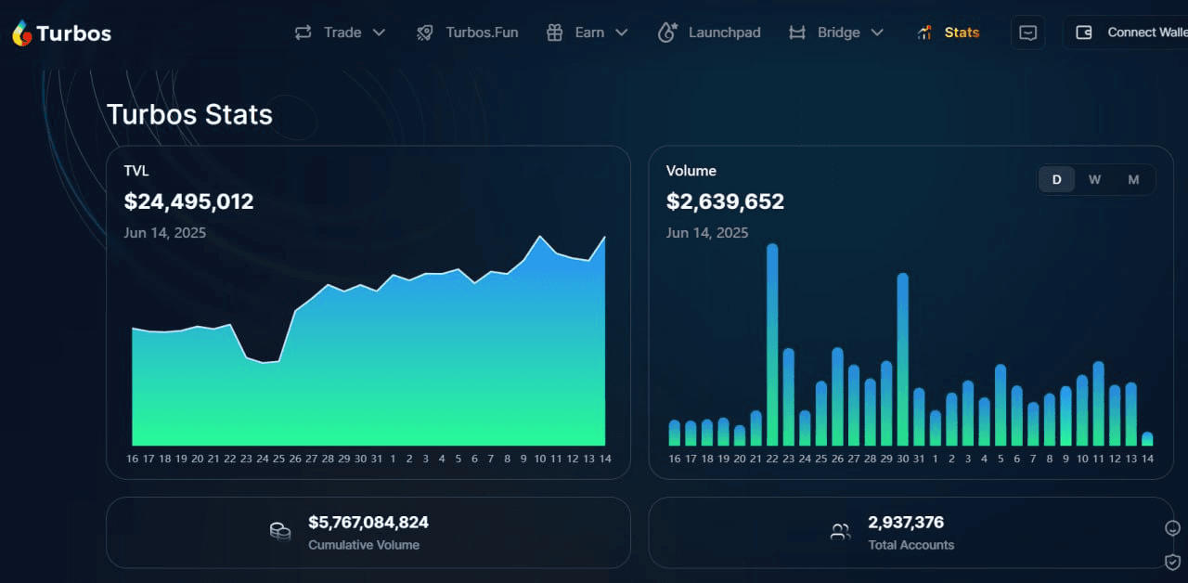Image resolution: width=1188 pixels, height=583 pixels.
Task: Expand the Trade dropdown chevron
Action: pos(379,32)
